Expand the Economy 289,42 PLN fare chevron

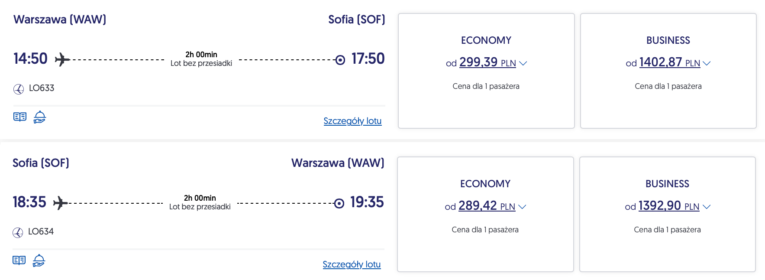522,207
